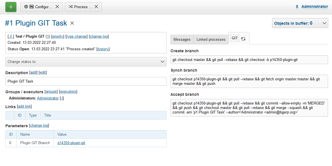This screenshot has height=166, width=332.
Task: Edit the description via edit link
Action: (x=43, y=72)
